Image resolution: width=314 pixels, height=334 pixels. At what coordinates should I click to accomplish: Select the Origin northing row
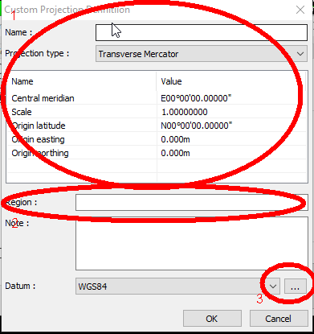point(157,153)
